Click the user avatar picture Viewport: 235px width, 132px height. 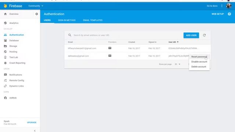tap(229, 6)
